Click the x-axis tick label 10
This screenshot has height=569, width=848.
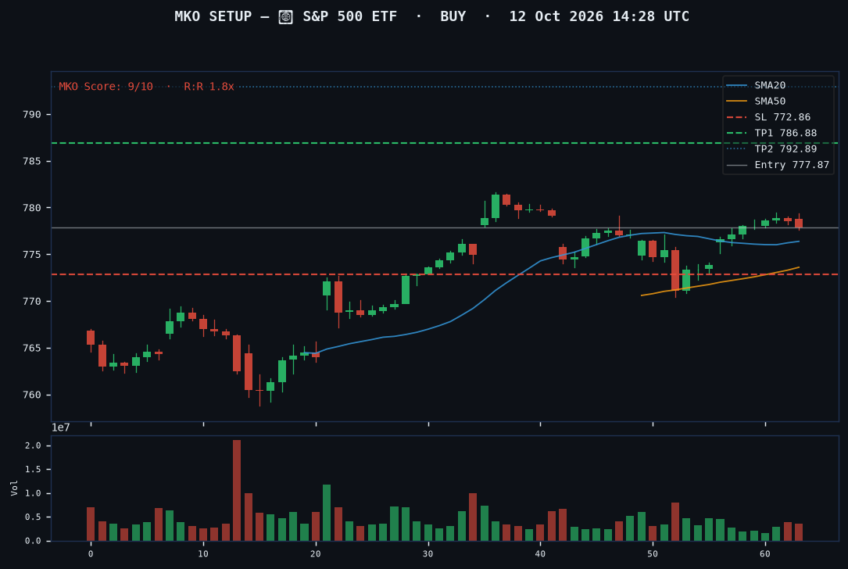pos(203,554)
